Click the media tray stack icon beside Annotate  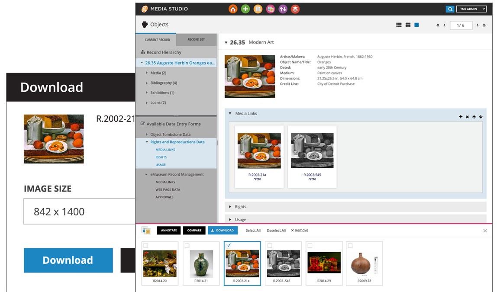[146, 231]
